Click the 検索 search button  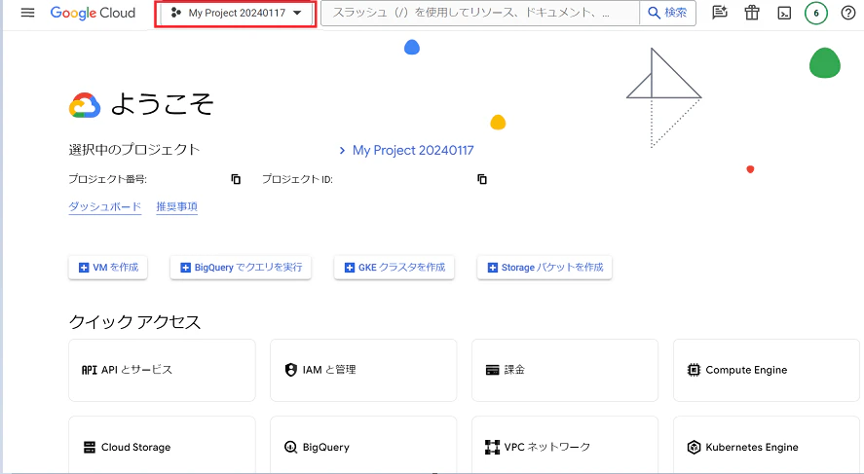667,13
